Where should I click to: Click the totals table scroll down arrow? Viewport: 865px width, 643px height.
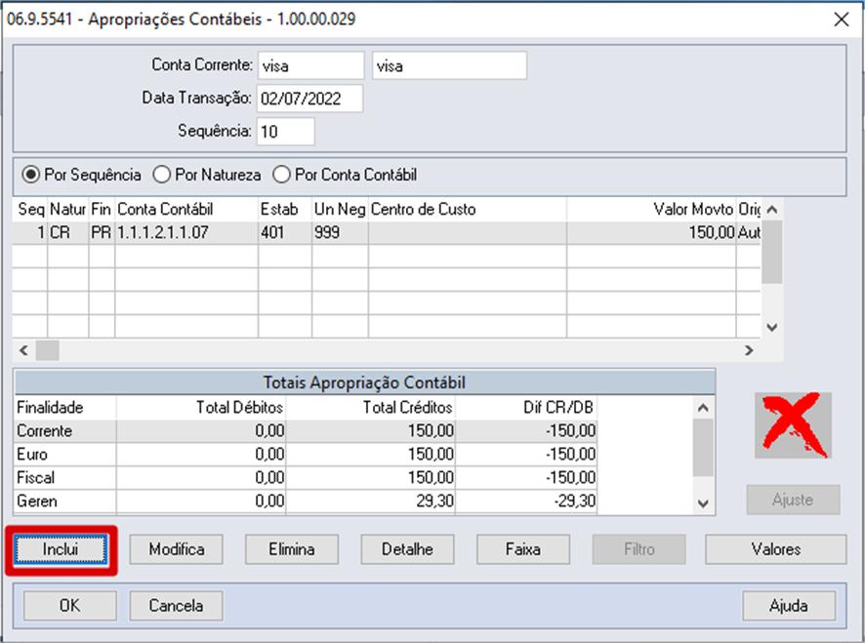pyautogui.click(x=703, y=502)
